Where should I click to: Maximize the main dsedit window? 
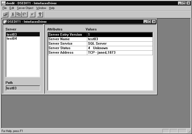click(184, 3)
